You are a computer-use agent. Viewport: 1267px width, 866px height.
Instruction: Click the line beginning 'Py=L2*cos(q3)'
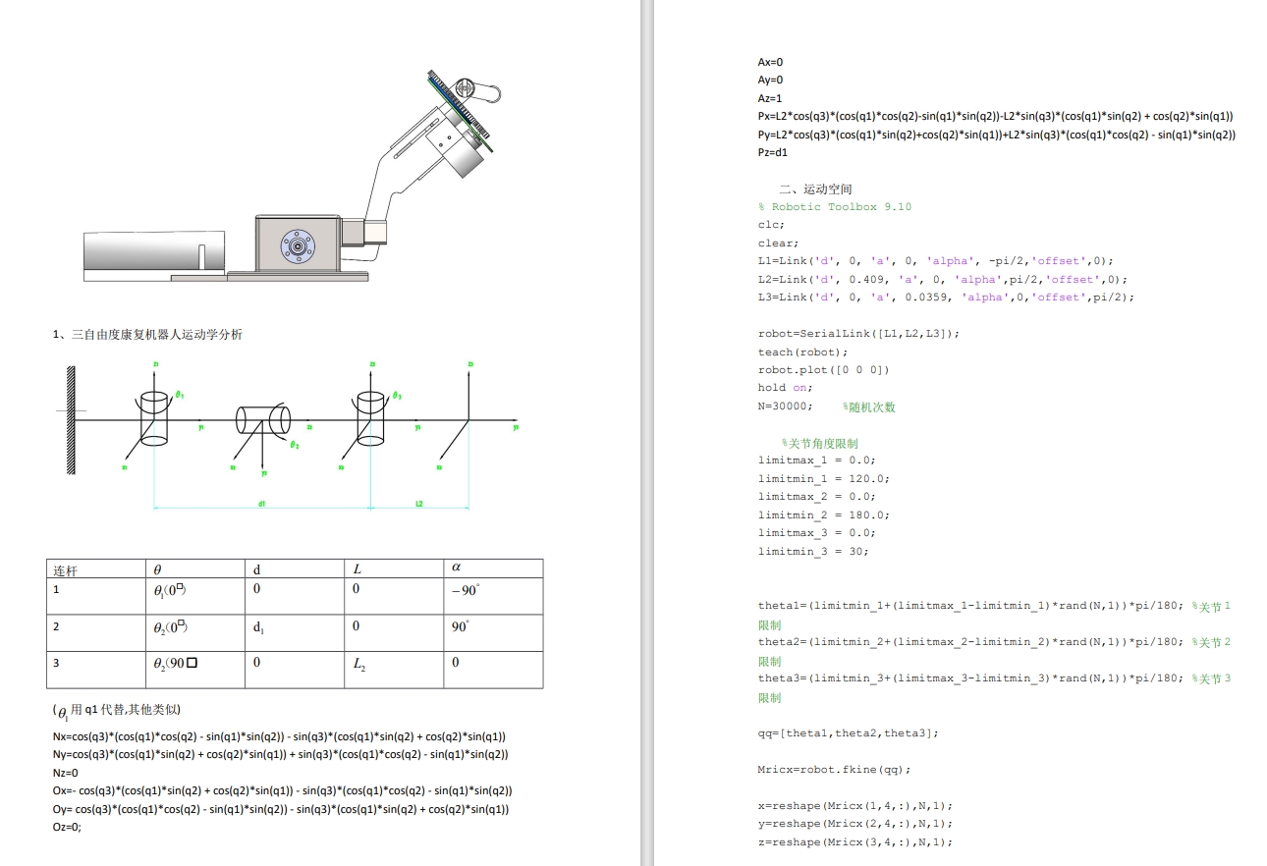997,135
